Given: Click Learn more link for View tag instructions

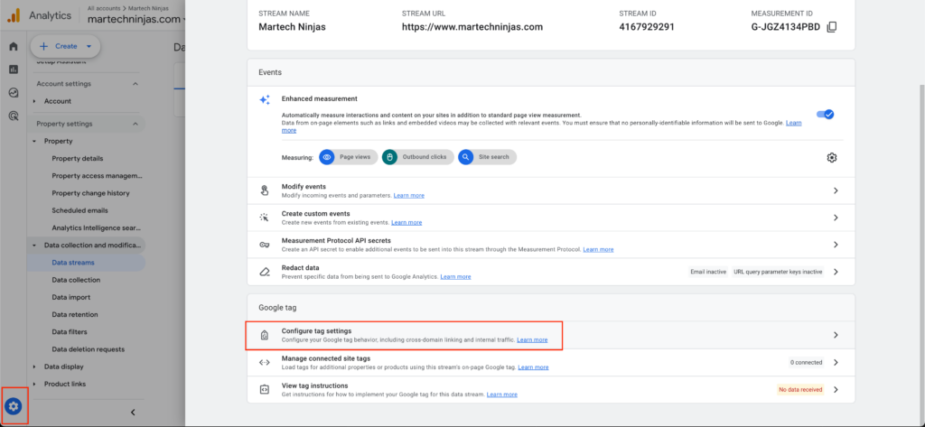Looking at the screenshot, I should (x=502, y=394).
